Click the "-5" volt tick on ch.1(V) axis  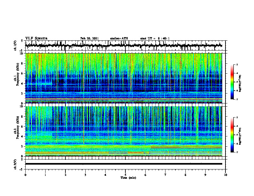tap(21, 51)
